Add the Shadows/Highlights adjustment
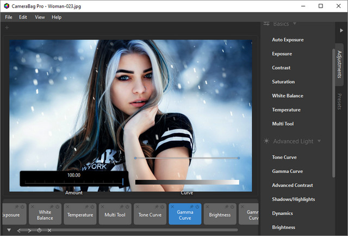Screen dimensions: 348x236 tap(293, 199)
